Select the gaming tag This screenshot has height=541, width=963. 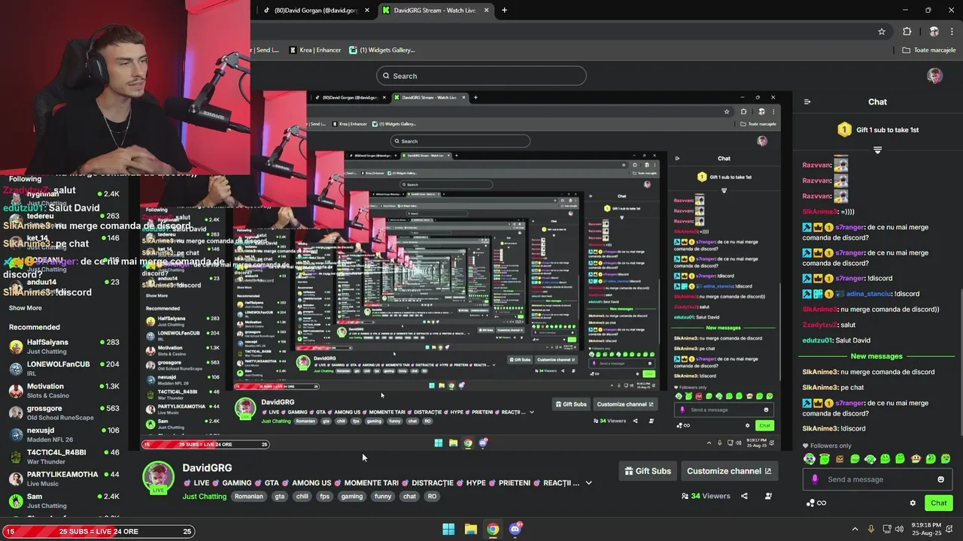tap(351, 497)
